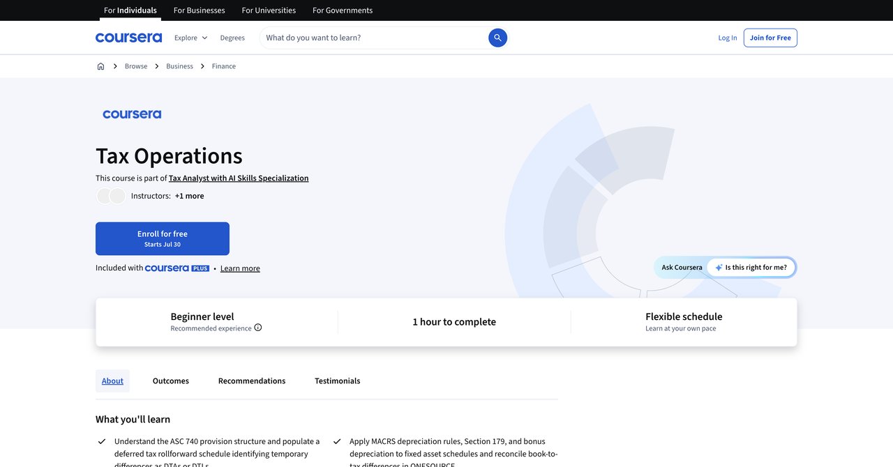Show more instructors via '+1 more'
The image size is (893, 467).
tap(190, 196)
